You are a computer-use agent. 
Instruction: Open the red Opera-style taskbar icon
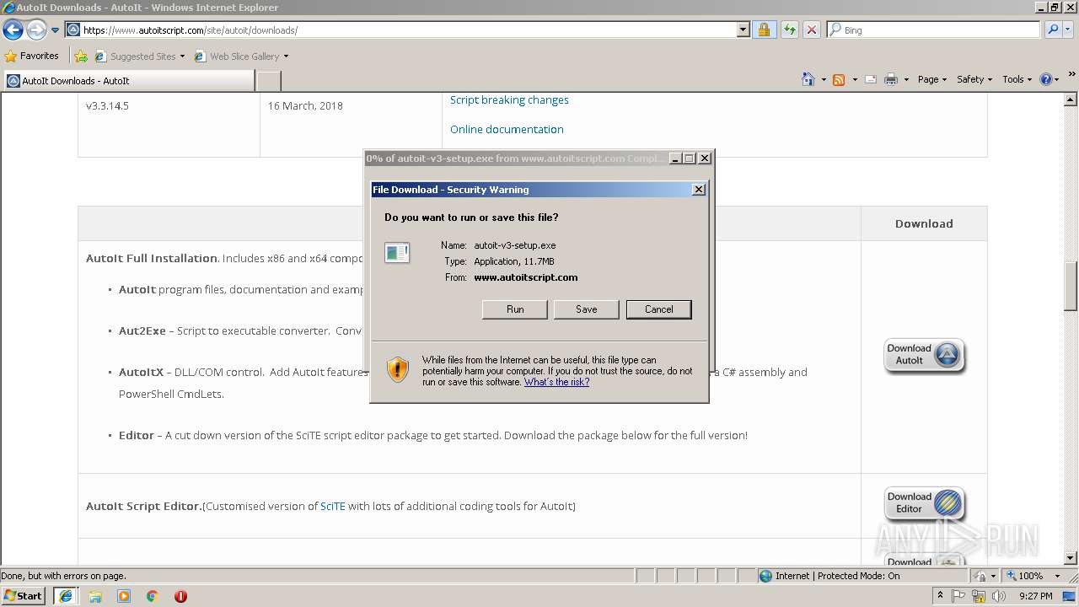coord(180,596)
